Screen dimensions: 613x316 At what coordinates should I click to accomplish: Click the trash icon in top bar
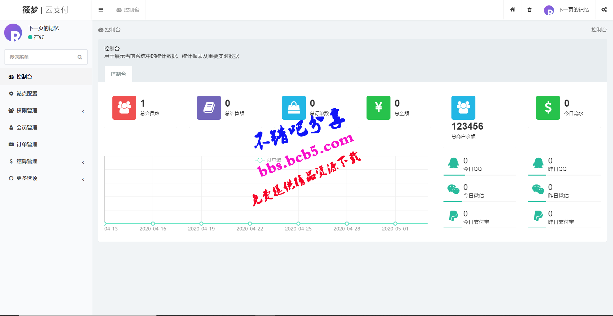(x=529, y=10)
